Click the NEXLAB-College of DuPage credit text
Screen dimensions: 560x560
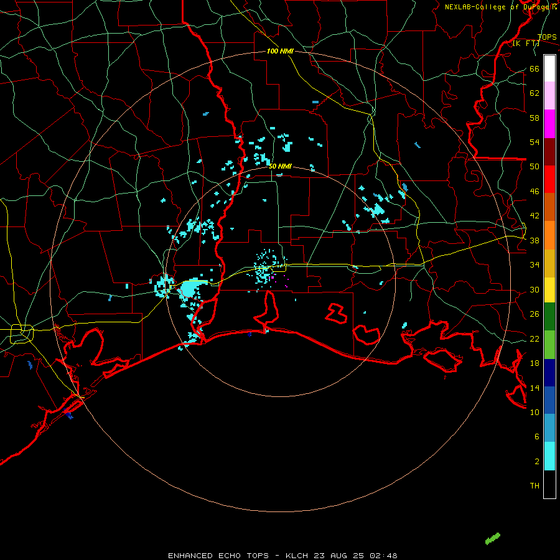click(500, 7)
